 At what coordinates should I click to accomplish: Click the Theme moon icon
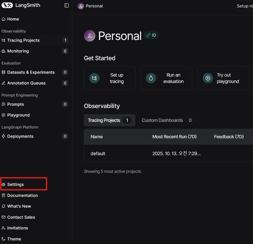pos(3,239)
